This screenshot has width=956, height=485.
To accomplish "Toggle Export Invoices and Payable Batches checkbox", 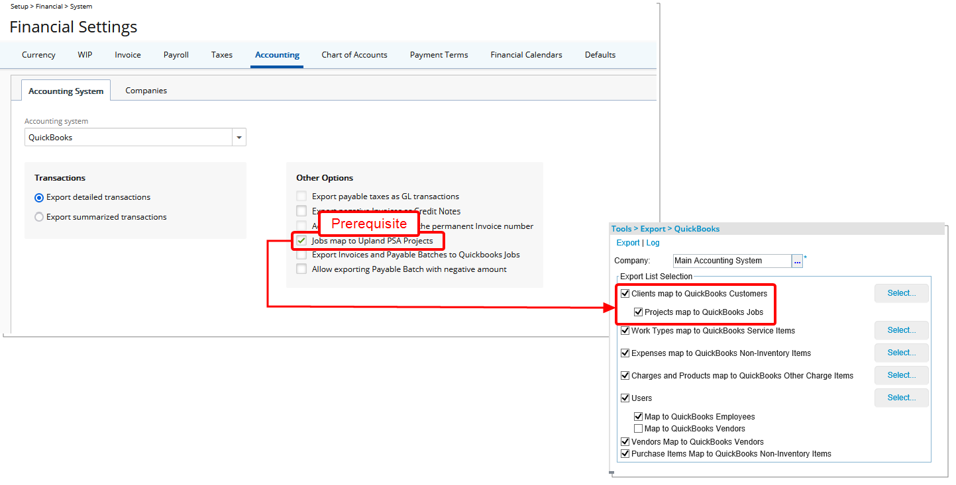I will 301,255.
